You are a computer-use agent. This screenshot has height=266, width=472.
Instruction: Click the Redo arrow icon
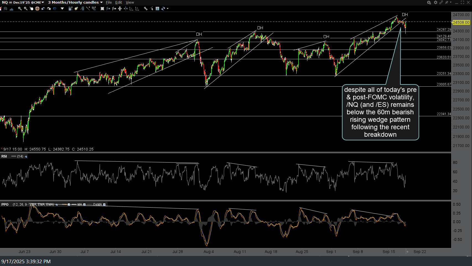49,9
